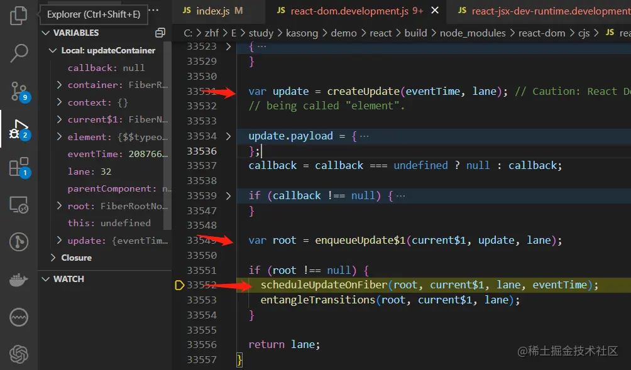Image resolution: width=631 pixels, height=370 pixels.
Task: Open the wave-shaped circular icon in the activity bar
Action: 18,317
